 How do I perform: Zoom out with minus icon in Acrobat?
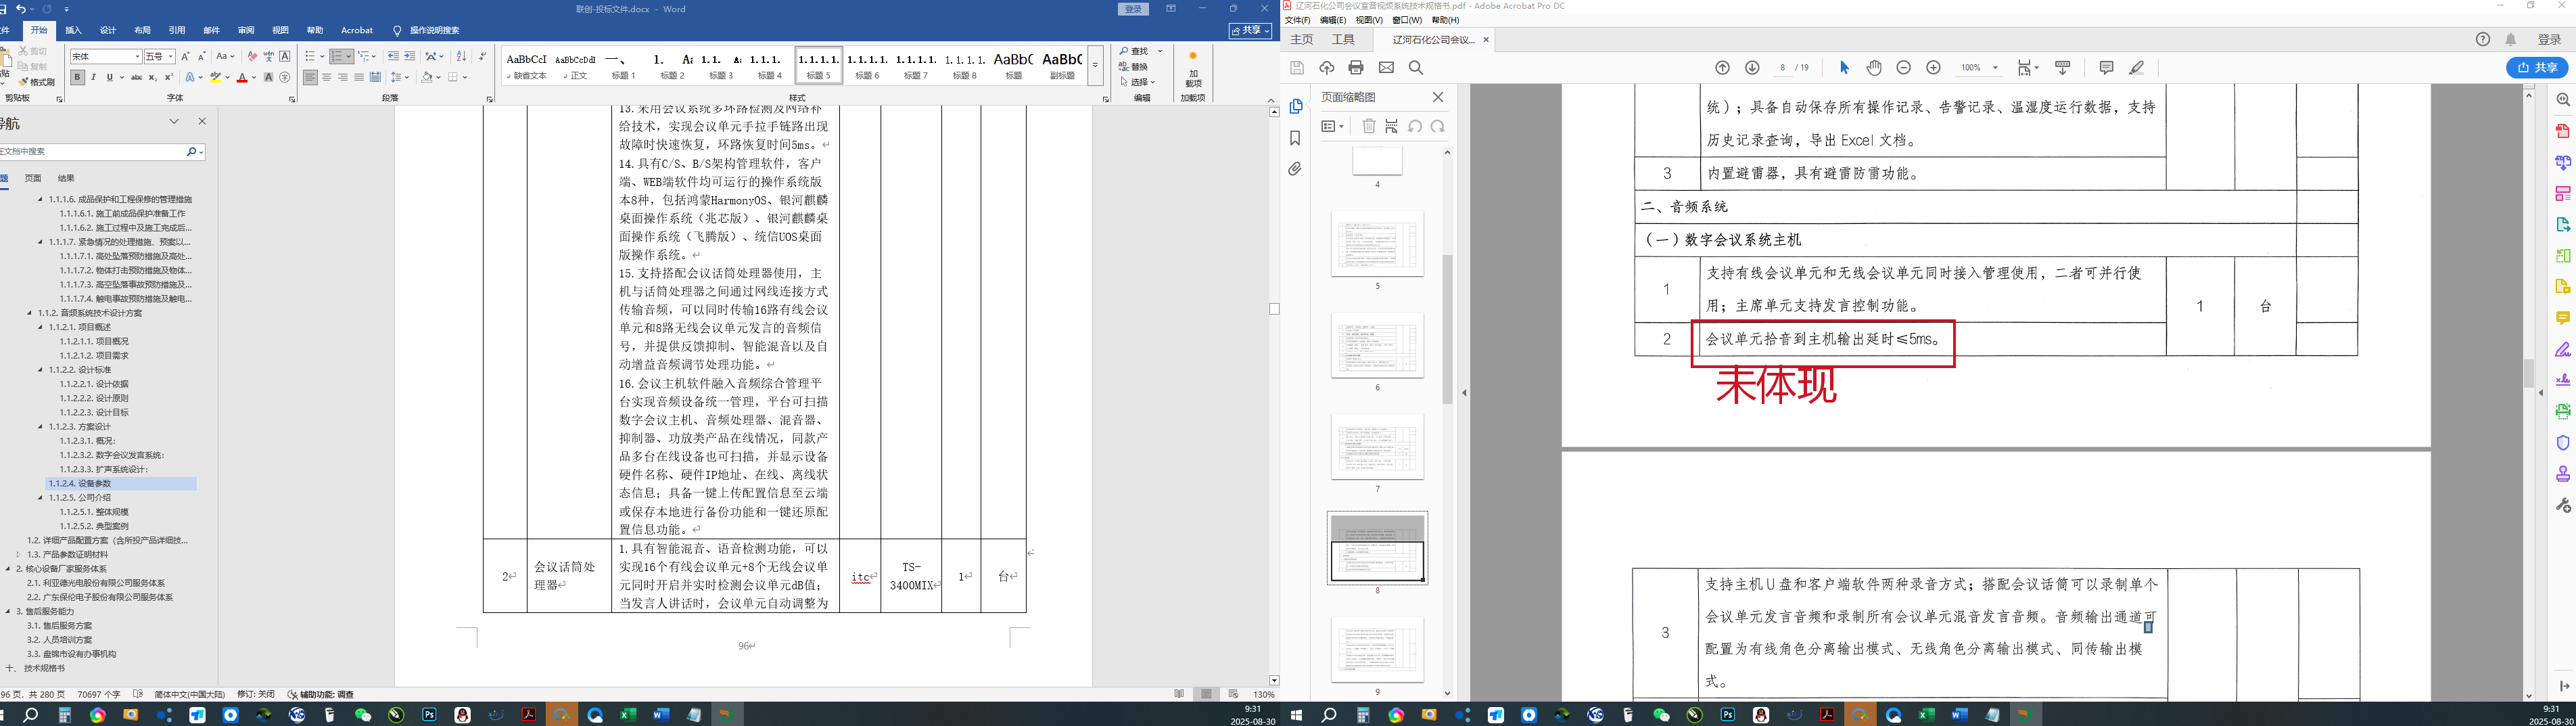(x=1904, y=67)
